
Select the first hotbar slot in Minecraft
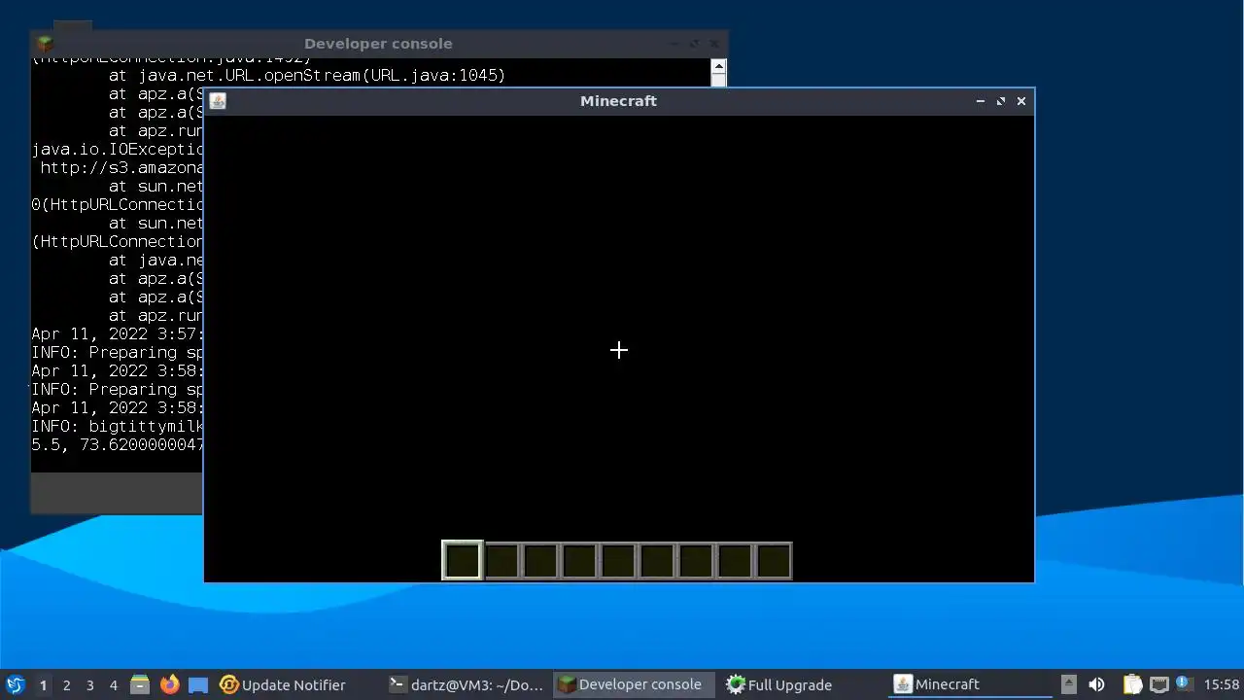pyautogui.click(x=462, y=561)
